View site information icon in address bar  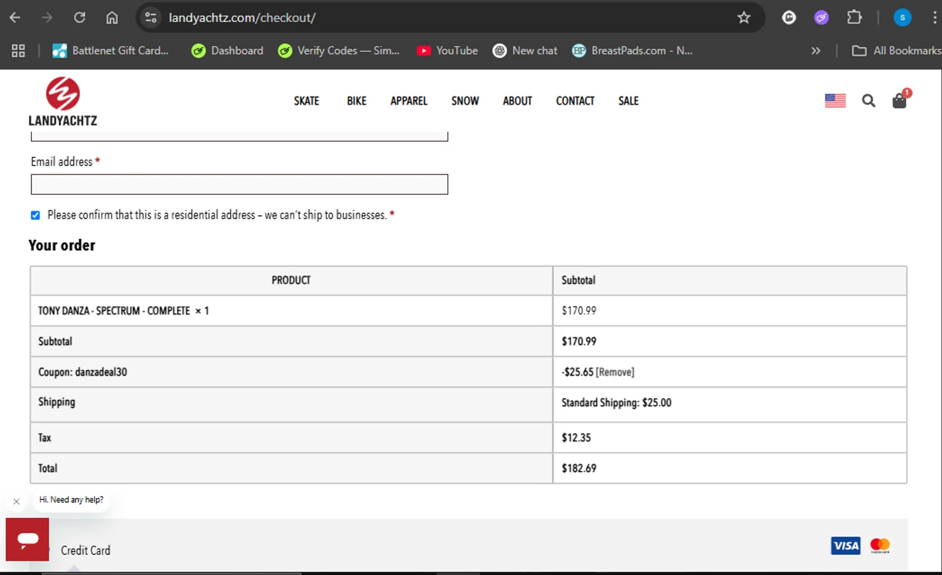point(151,18)
